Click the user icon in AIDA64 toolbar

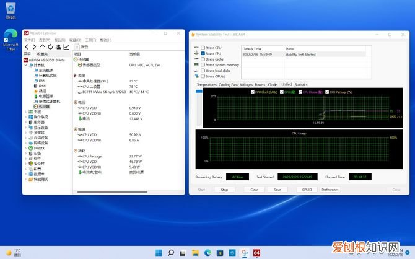(x=58, y=46)
